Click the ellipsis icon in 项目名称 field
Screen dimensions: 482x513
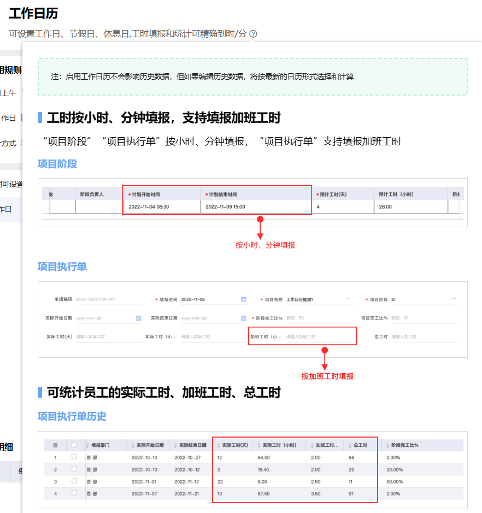point(348,299)
